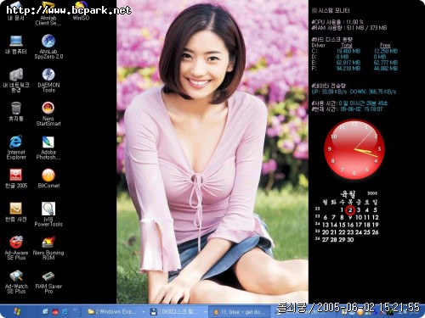Open Ahnlab Client Se... desktop shortcut

click(48, 13)
